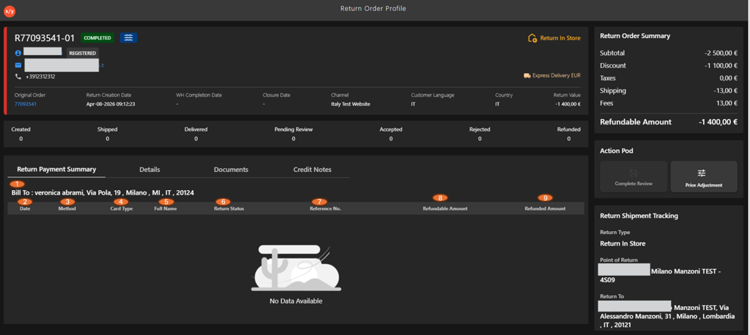This screenshot has width=750, height=335.
Task: Click the Complete Review button
Action: [x=634, y=177]
